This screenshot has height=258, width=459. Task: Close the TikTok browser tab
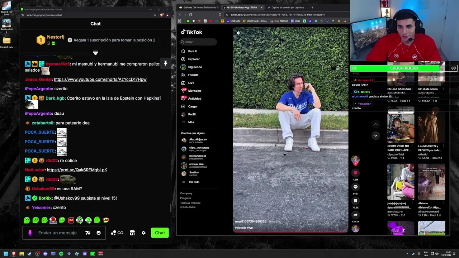(262, 8)
